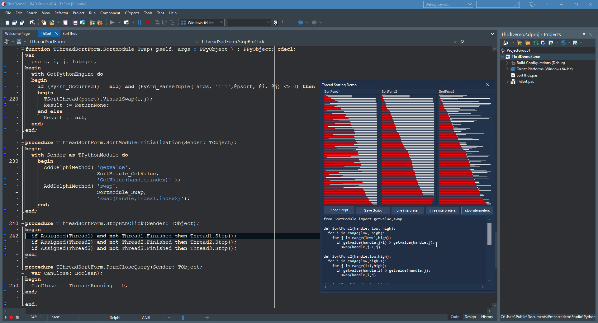
Task: Switch to the SortThds editor tab
Action: pyautogui.click(x=70, y=34)
